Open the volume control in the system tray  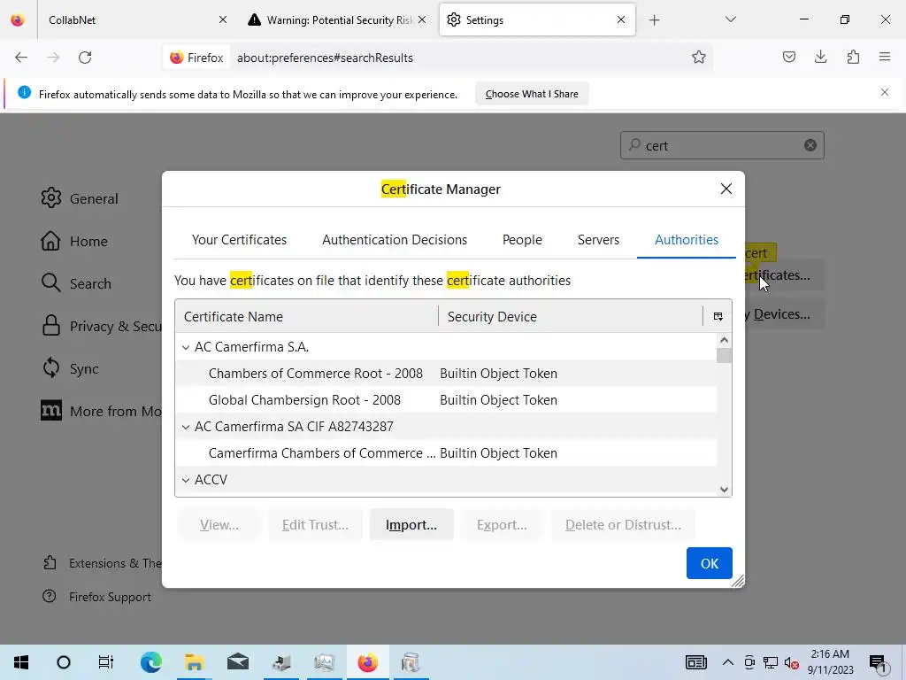click(792, 662)
